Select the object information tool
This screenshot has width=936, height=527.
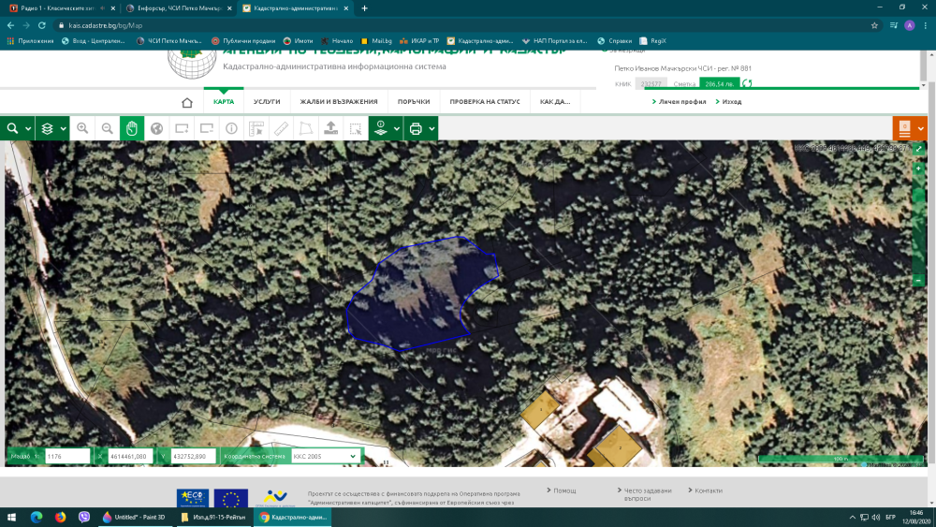231,128
